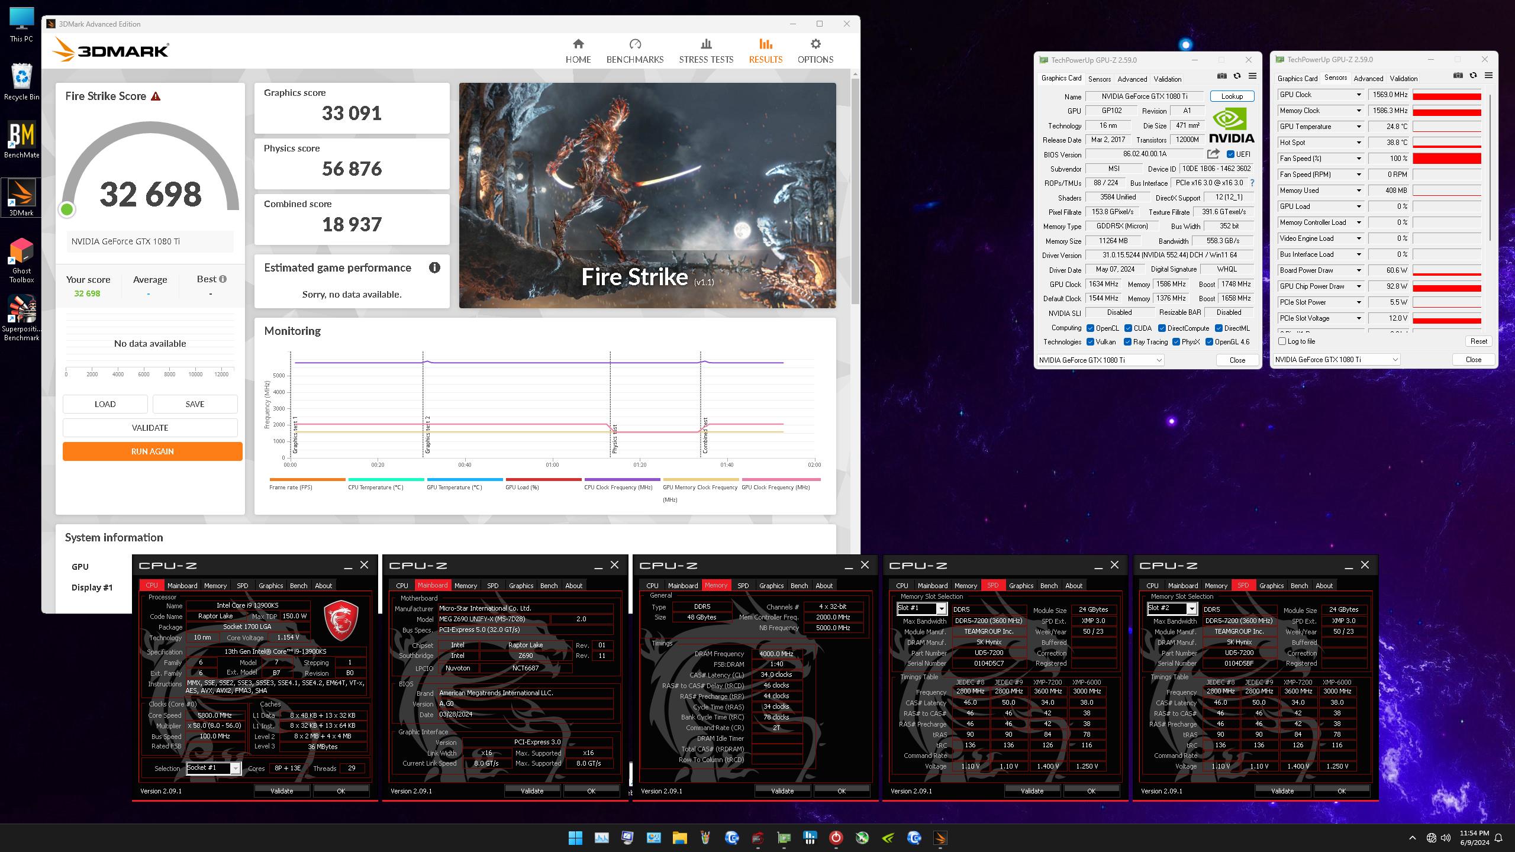Click camera icon in GPU-Z Sensors window
The image size is (1515, 852).
tap(1458, 75)
